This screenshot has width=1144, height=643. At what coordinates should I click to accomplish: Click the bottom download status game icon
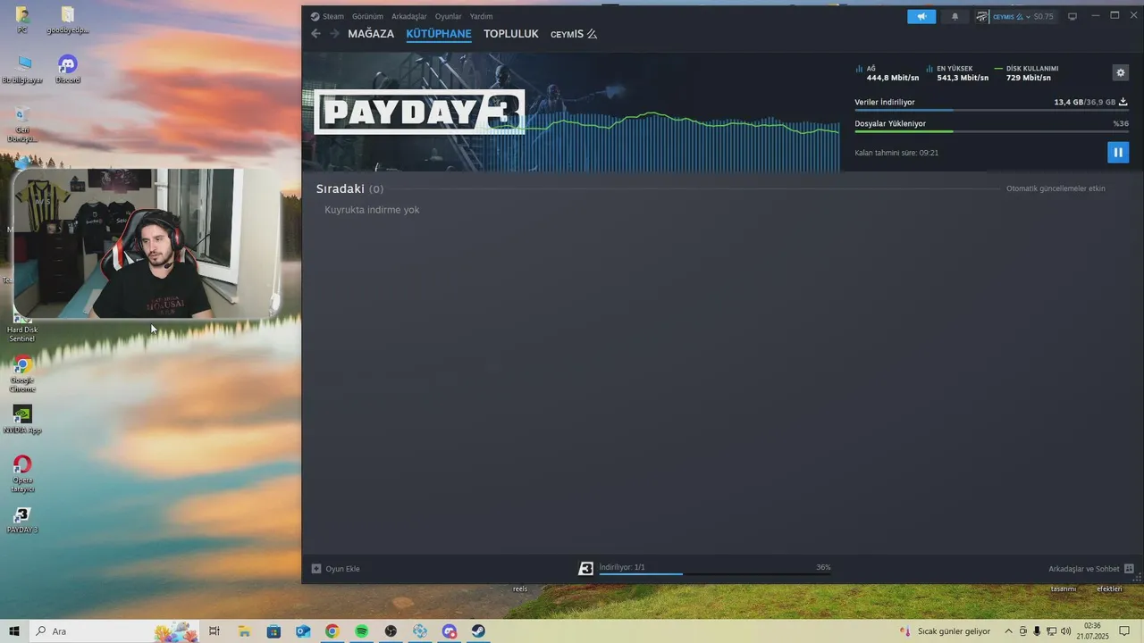pyautogui.click(x=585, y=568)
